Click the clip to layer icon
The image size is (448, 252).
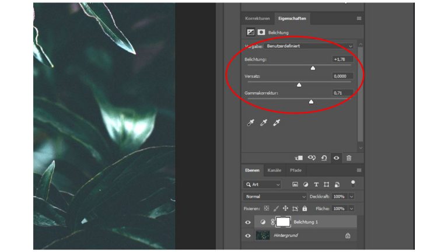(x=299, y=157)
